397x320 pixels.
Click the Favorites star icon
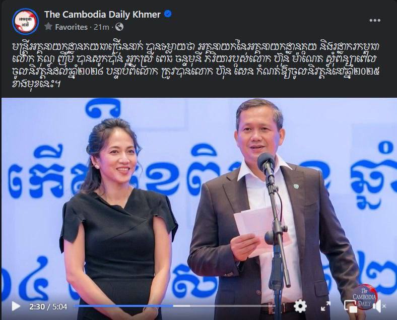(48, 27)
